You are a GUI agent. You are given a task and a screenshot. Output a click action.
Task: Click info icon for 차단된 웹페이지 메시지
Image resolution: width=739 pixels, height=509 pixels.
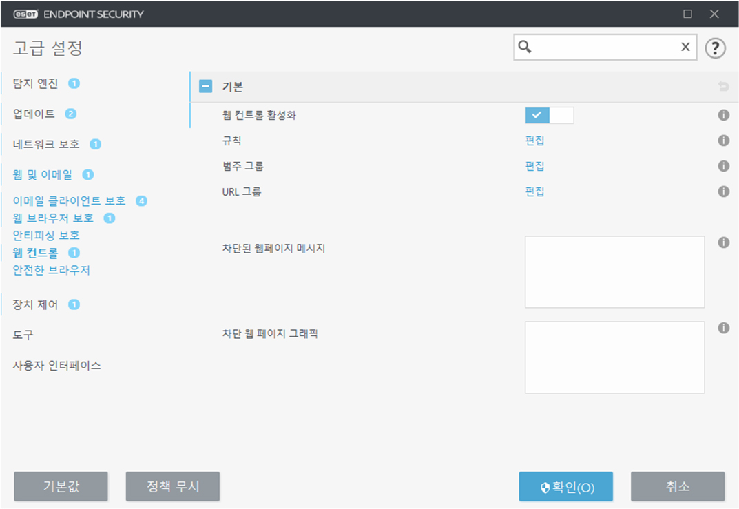tap(723, 242)
